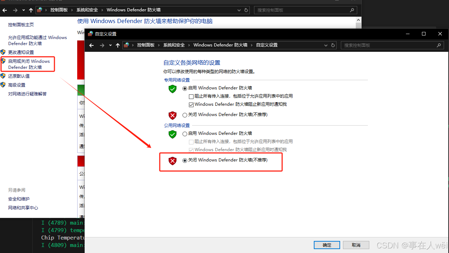
Task: Open 更改通知设置 link
Action: coord(21,53)
